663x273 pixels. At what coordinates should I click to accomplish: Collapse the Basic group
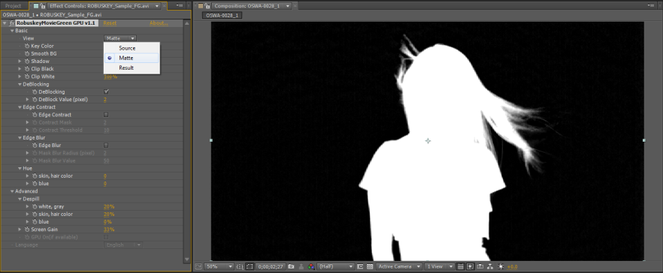point(12,31)
